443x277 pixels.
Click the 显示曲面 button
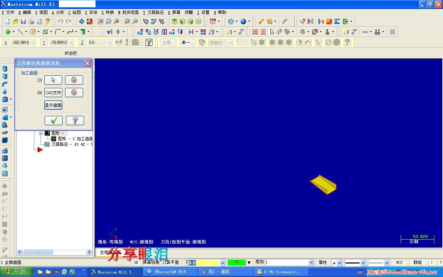[x=53, y=105]
